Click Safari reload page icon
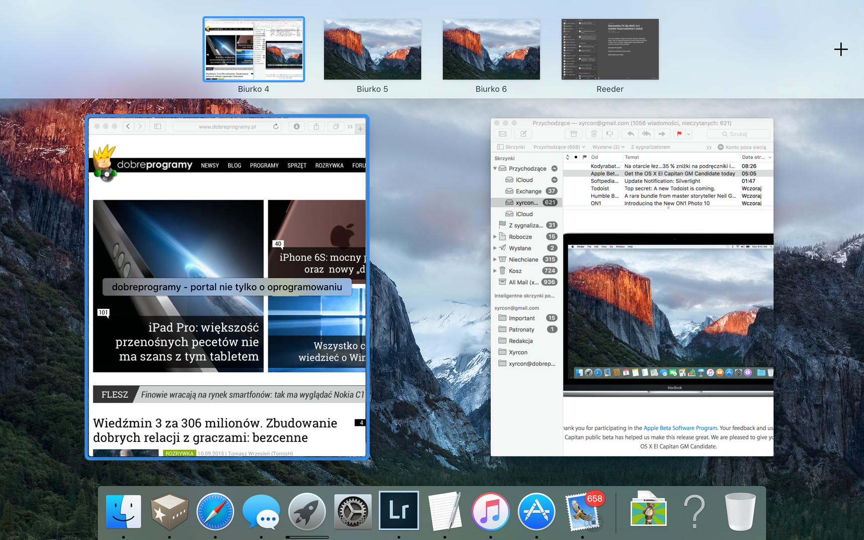The width and height of the screenshot is (864, 540). [276, 127]
